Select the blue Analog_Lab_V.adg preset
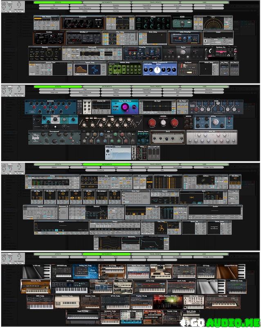This screenshot has width=261, height=328. pyautogui.click(x=85, y=271)
